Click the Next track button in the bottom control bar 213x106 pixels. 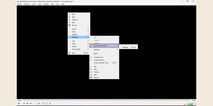pyautogui.click(x=31, y=103)
